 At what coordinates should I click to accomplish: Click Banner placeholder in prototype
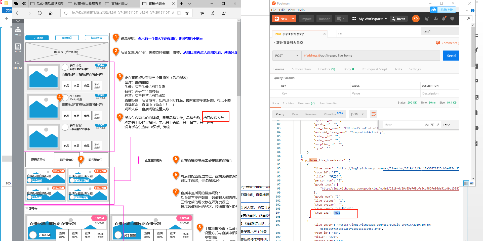pyautogui.click(x=67, y=52)
